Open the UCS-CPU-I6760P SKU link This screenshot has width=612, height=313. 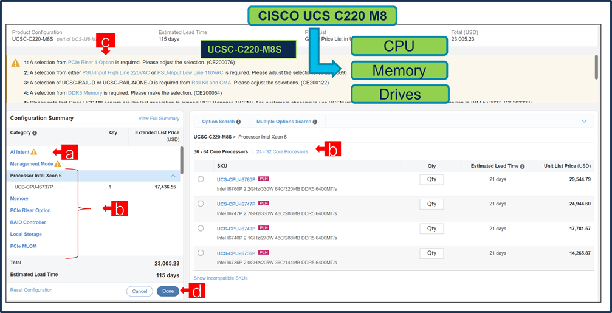point(236,179)
